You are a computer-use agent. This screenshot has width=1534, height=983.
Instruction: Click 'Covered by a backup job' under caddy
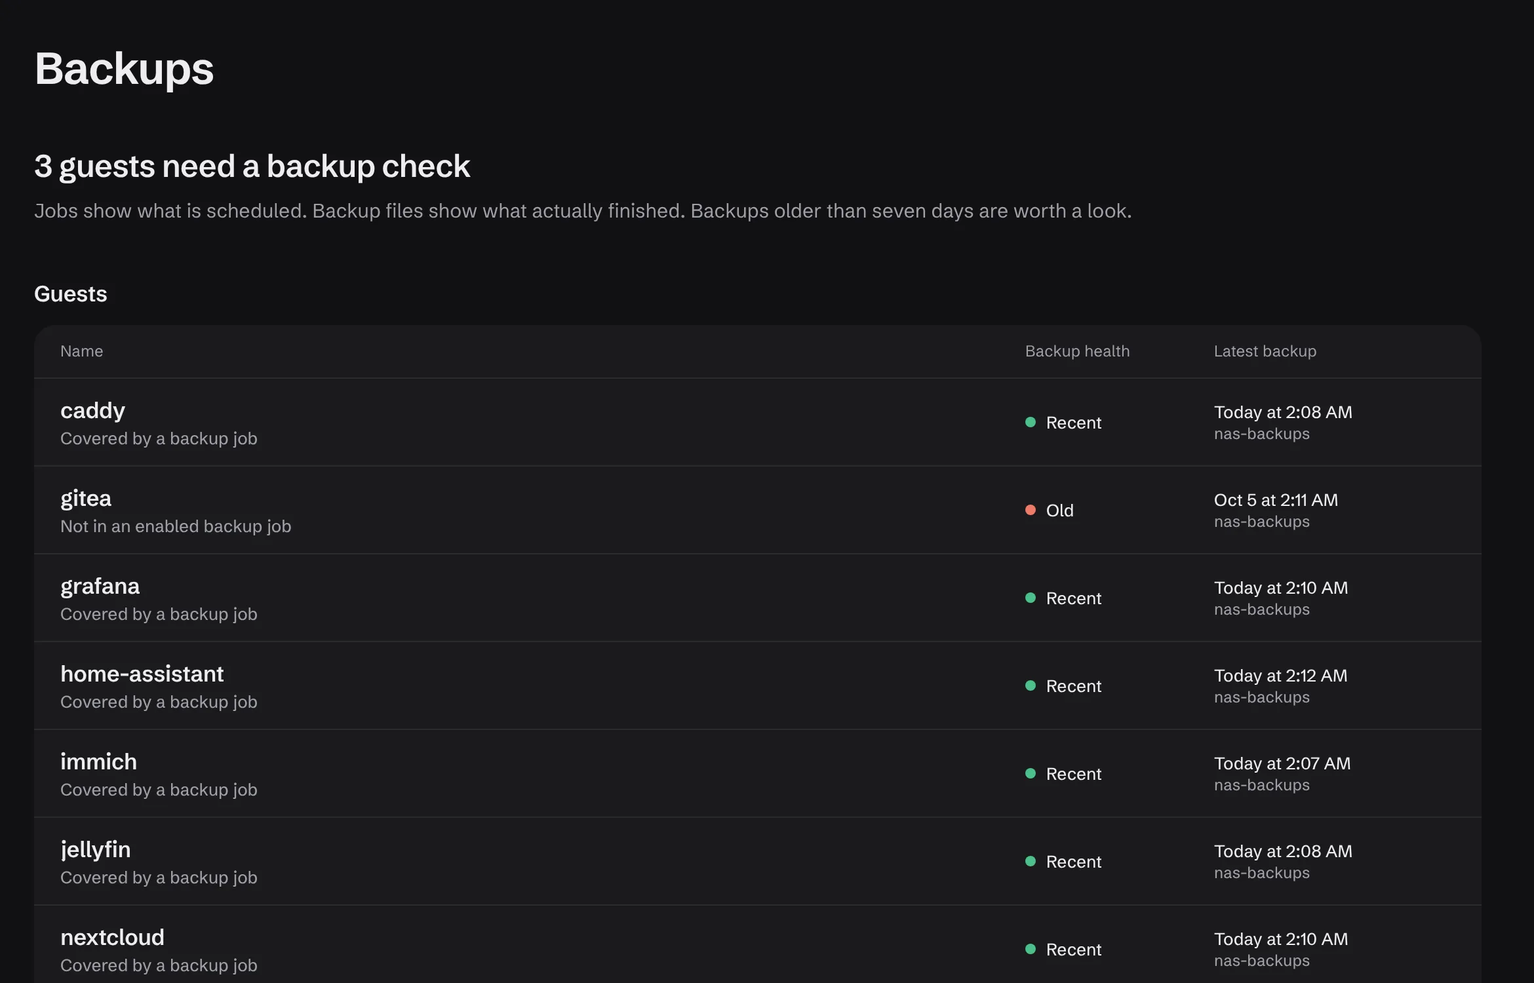(159, 439)
